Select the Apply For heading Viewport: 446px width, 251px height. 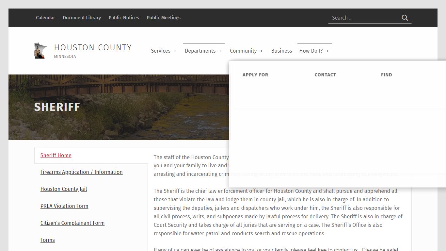click(255, 75)
